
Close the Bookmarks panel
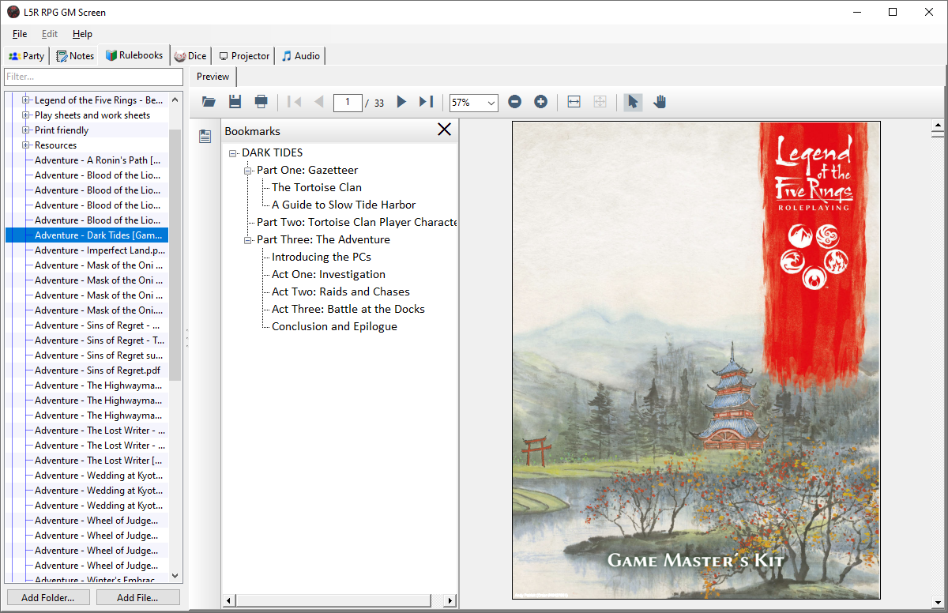pyautogui.click(x=444, y=130)
